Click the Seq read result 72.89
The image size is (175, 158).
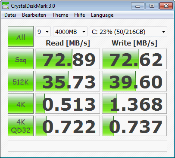[68, 59]
